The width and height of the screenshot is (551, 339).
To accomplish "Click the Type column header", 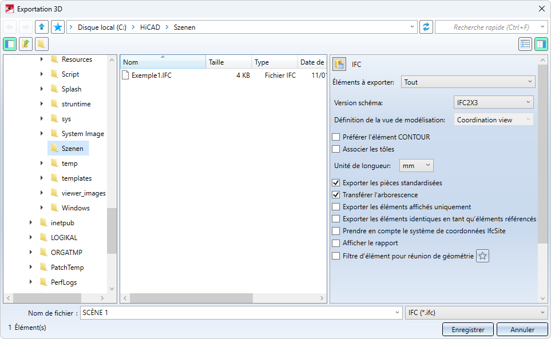I will (274, 62).
